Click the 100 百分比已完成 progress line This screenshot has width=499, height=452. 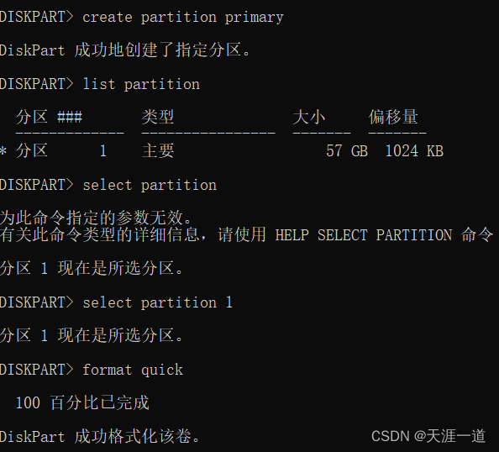click(x=82, y=402)
